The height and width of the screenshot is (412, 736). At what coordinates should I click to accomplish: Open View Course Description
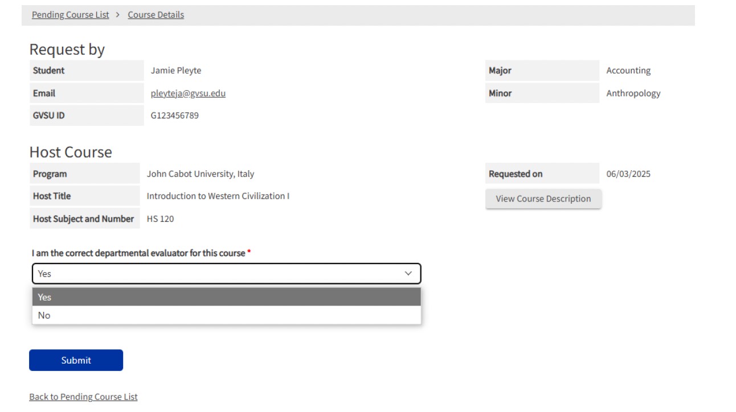pyautogui.click(x=543, y=199)
